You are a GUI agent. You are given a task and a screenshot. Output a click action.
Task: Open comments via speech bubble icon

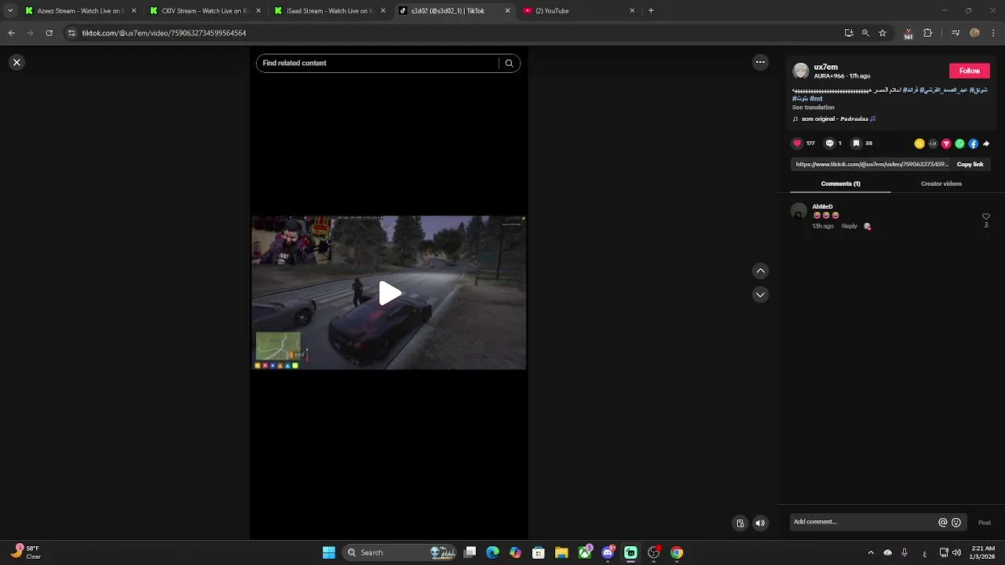tap(829, 144)
